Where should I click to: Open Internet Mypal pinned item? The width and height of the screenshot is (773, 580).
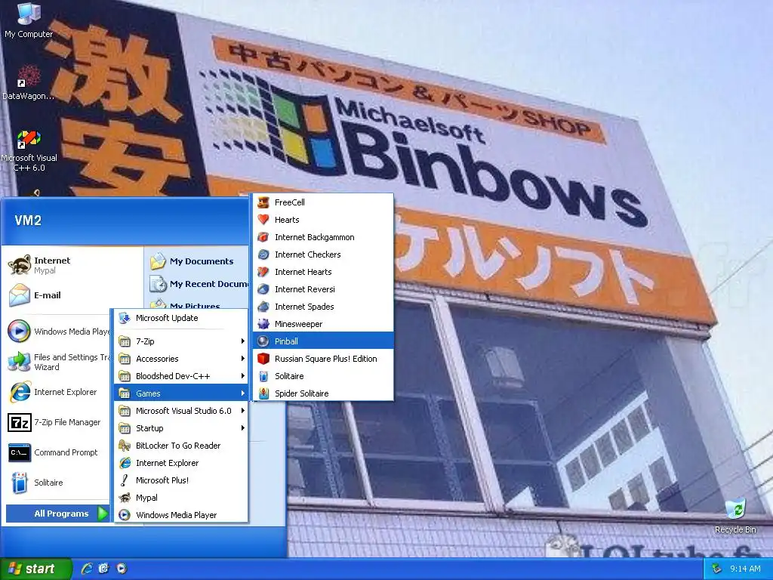click(72, 265)
